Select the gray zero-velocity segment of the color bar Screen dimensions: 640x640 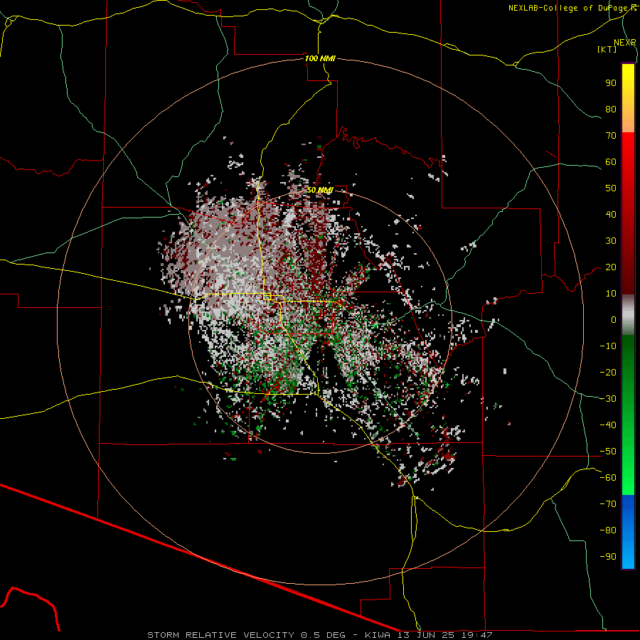628,315
